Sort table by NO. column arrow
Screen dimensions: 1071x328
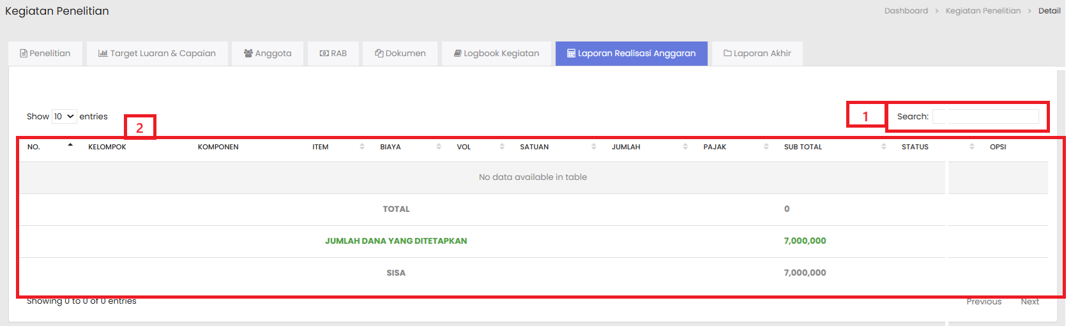pyautogui.click(x=70, y=146)
